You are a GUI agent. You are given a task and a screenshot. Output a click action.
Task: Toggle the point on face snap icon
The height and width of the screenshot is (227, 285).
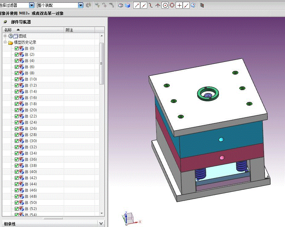pyautogui.click(x=193, y=5)
